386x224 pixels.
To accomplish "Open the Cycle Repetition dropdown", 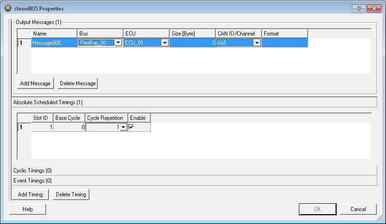I will pyautogui.click(x=123, y=127).
